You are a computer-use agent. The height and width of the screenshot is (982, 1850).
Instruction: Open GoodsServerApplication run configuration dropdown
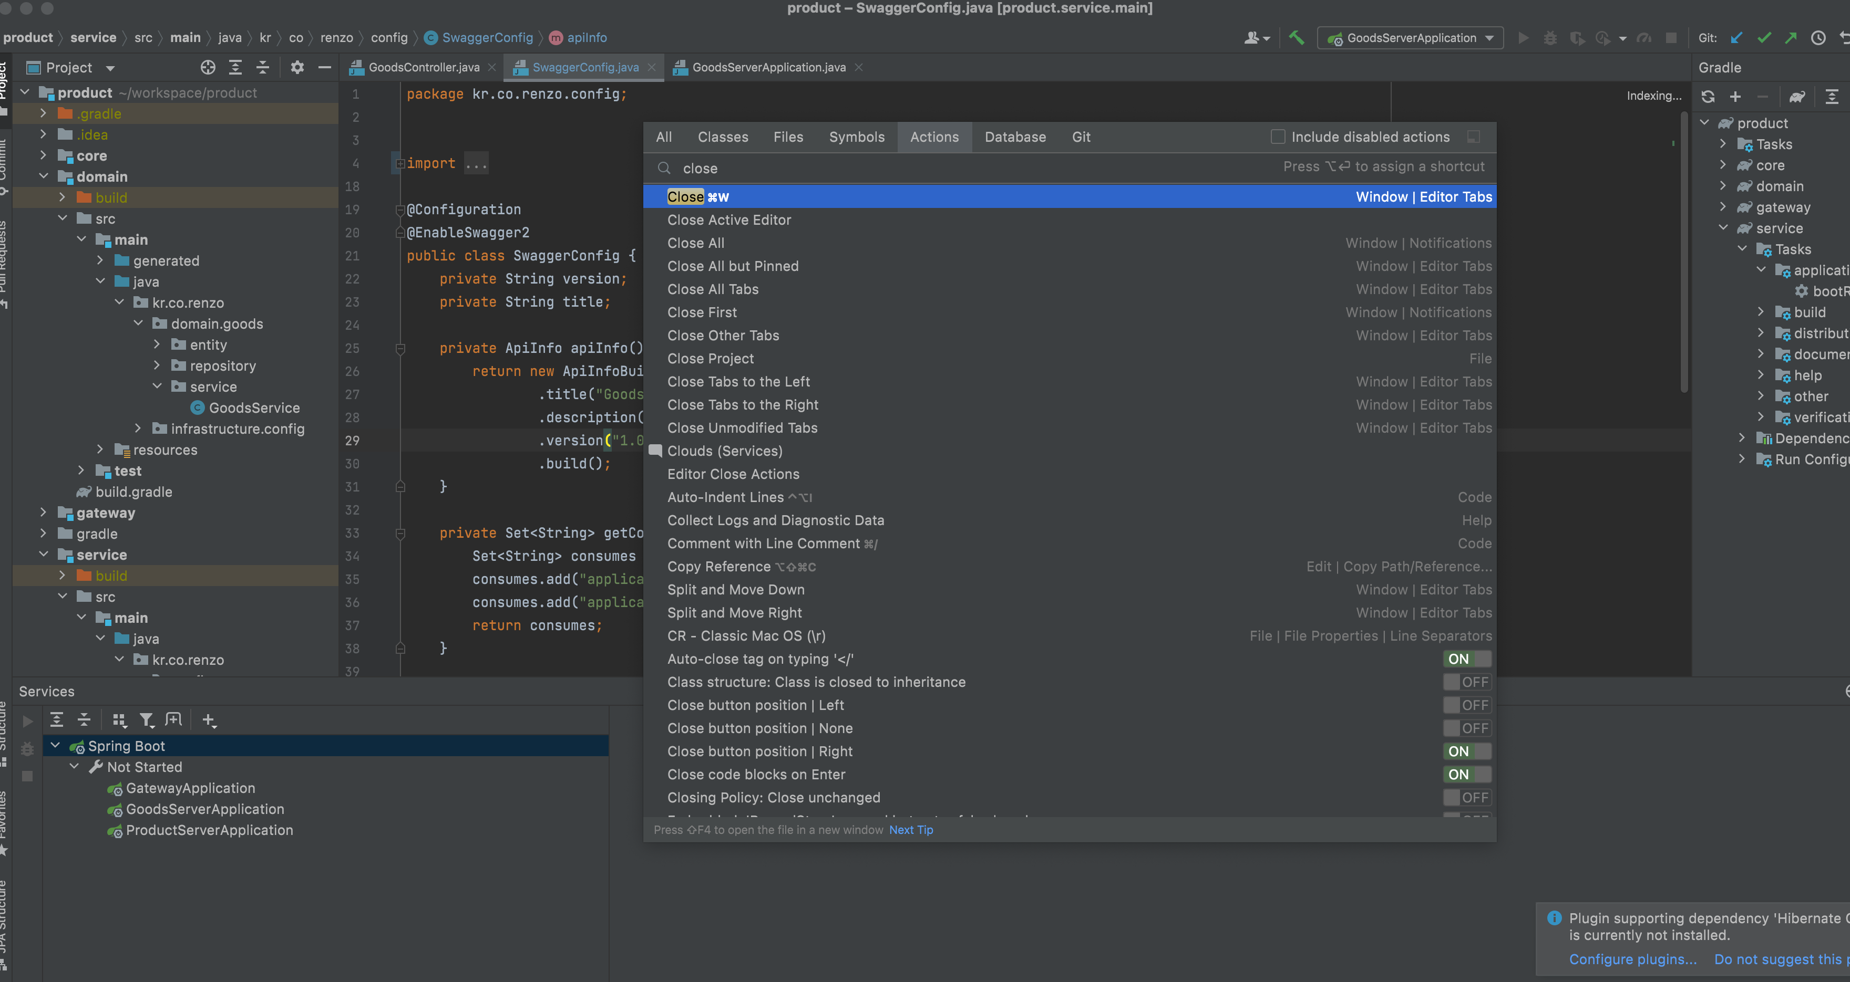(1411, 38)
